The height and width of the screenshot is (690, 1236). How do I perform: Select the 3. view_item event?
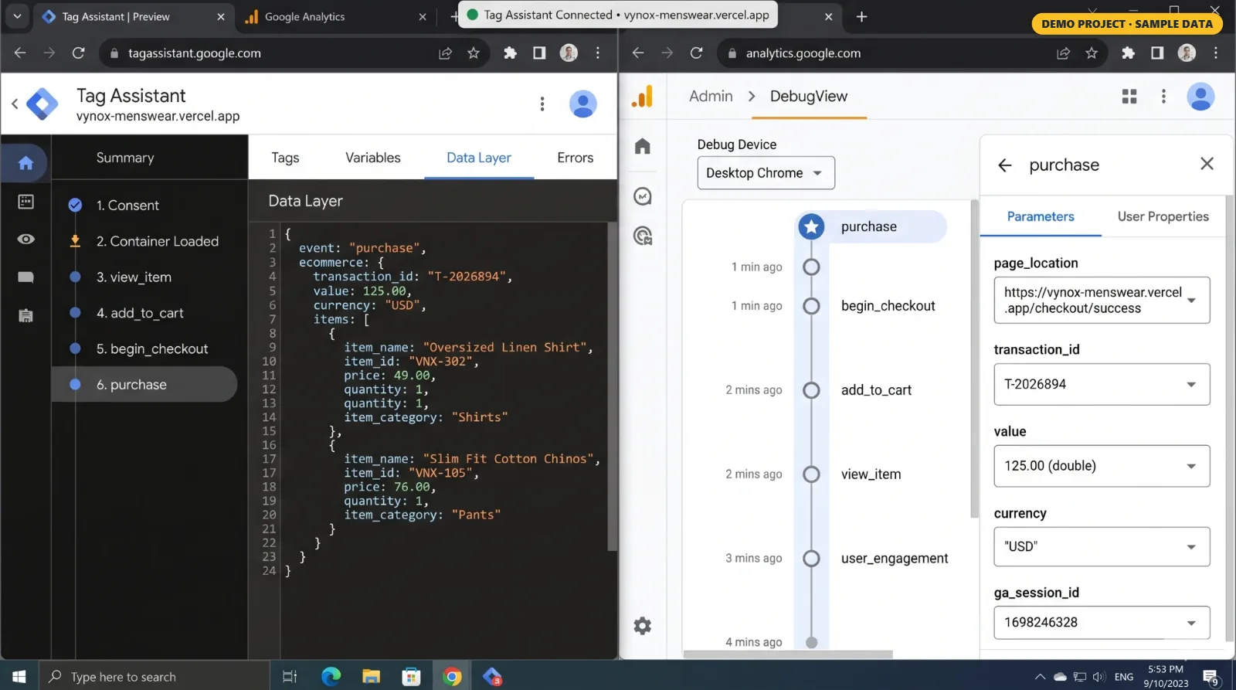coord(134,277)
